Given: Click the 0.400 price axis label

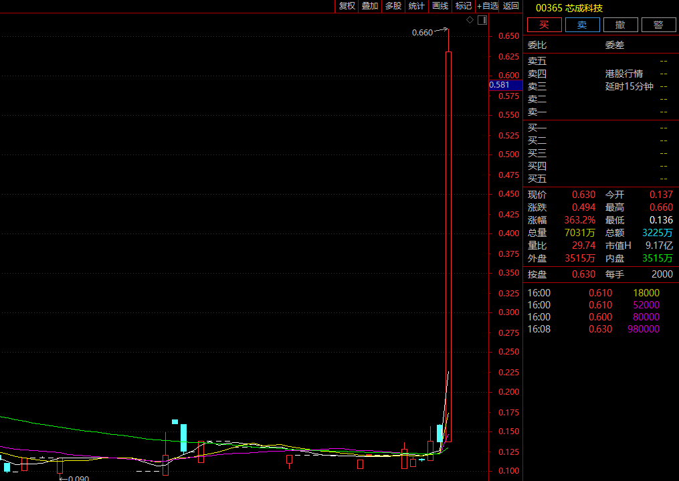Looking at the screenshot, I should pyautogui.click(x=509, y=233).
